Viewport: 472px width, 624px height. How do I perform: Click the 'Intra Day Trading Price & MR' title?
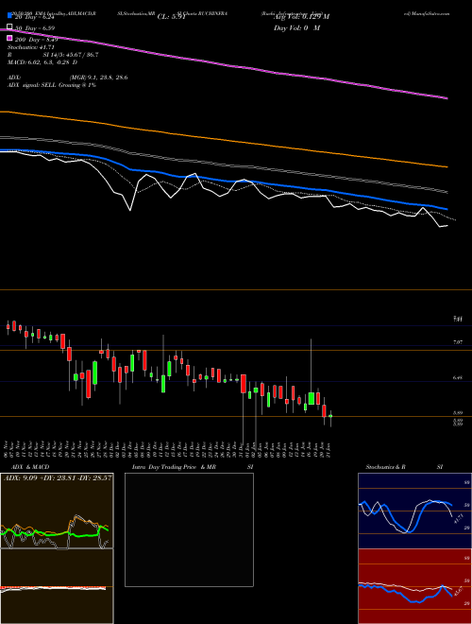tap(174, 467)
